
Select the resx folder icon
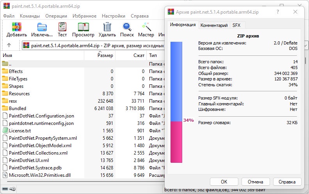point(5,101)
